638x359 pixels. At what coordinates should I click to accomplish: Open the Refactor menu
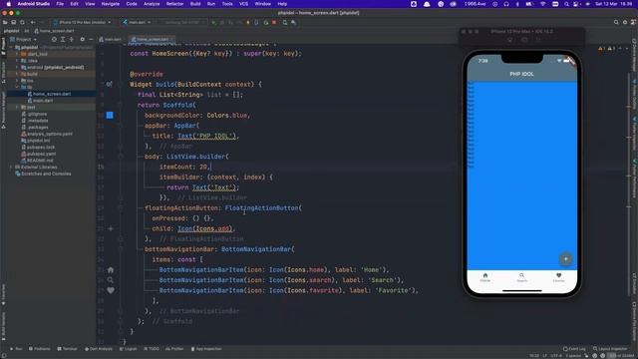tap(175, 4)
